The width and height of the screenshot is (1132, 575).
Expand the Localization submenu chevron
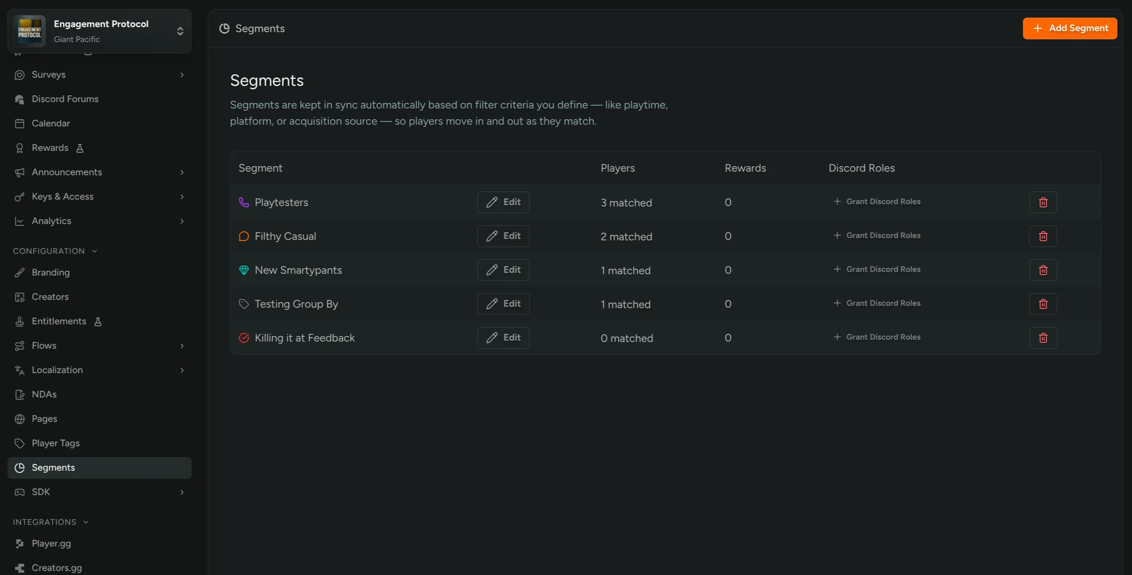(x=182, y=370)
